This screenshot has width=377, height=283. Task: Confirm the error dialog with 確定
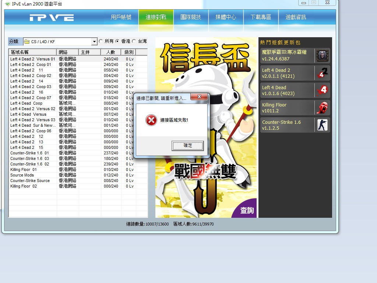click(188, 146)
